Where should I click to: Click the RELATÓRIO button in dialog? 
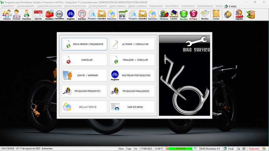(84, 107)
